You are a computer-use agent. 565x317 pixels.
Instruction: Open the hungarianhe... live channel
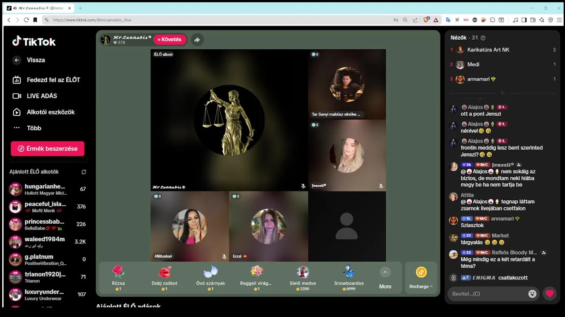tap(48, 189)
